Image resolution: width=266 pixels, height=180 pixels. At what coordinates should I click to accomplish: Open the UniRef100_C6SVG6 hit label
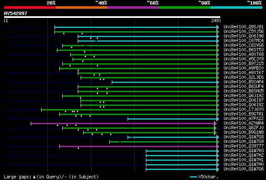pos(244,45)
